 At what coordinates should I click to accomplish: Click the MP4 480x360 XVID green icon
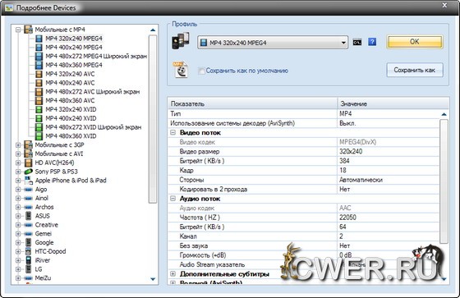(39, 136)
